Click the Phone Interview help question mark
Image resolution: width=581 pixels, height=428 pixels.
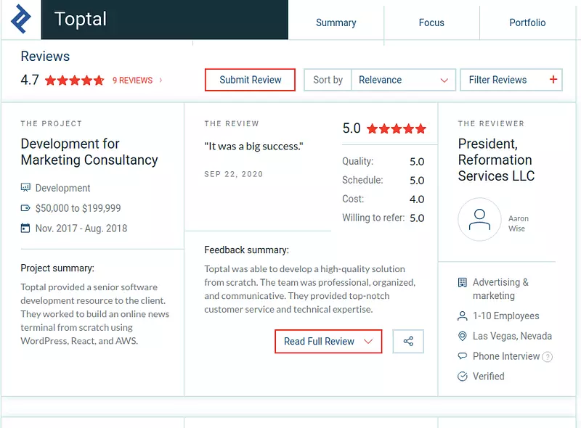[x=547, y=357]
